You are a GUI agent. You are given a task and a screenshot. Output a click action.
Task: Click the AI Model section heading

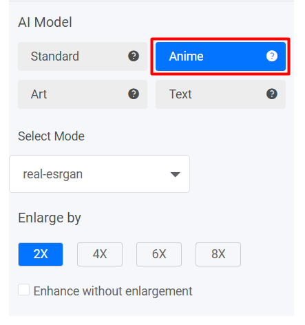coord(45,22)
